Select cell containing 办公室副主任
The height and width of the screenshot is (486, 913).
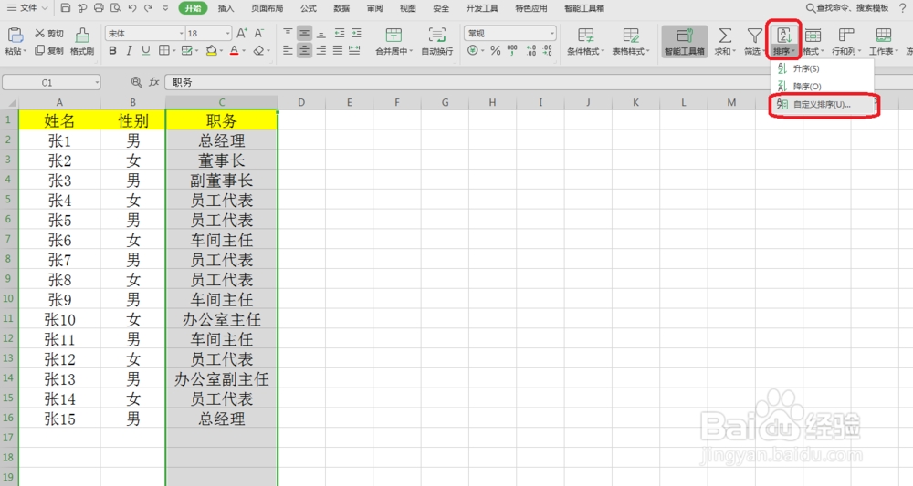click(221, 379)
